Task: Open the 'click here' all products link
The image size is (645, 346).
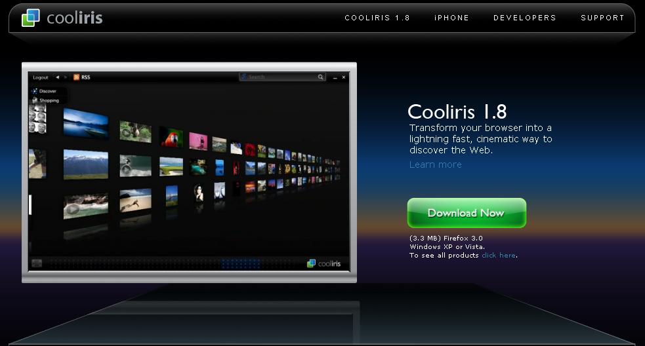Action: tap(499, 255)
